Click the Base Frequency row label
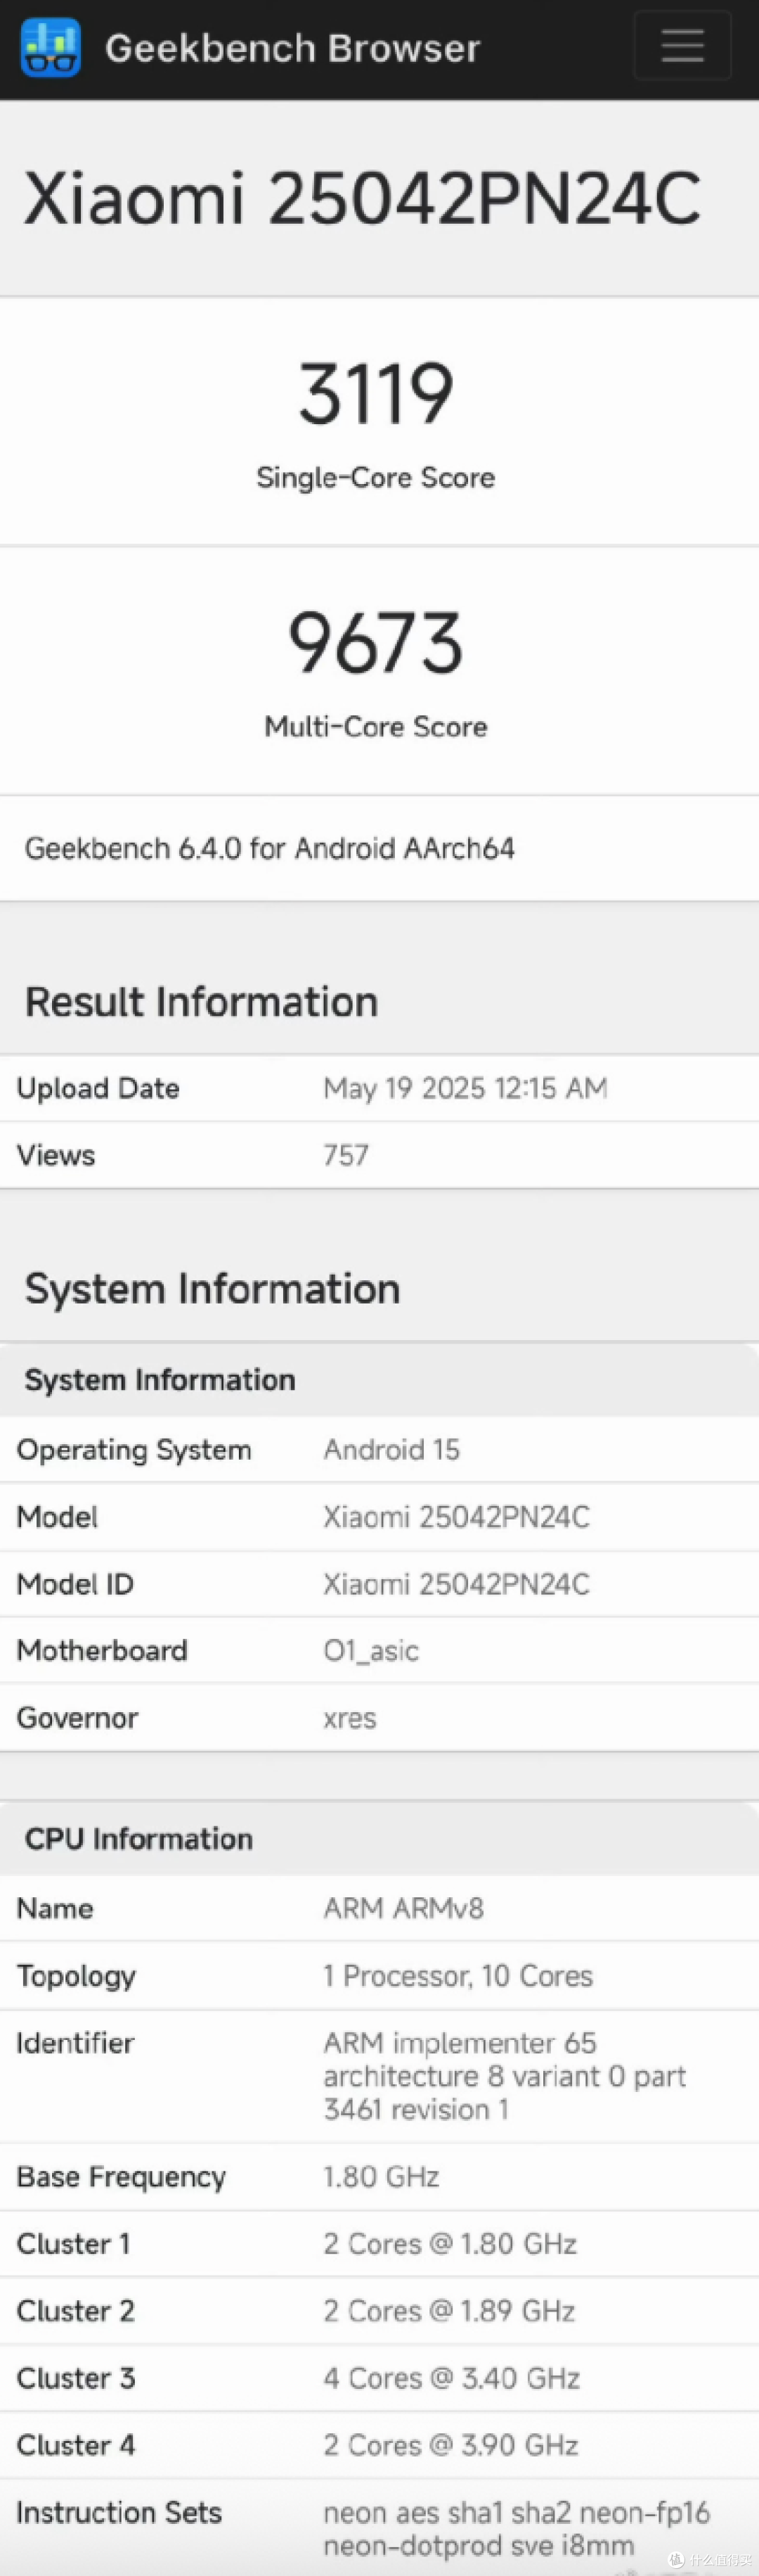 coord(121,2177)
